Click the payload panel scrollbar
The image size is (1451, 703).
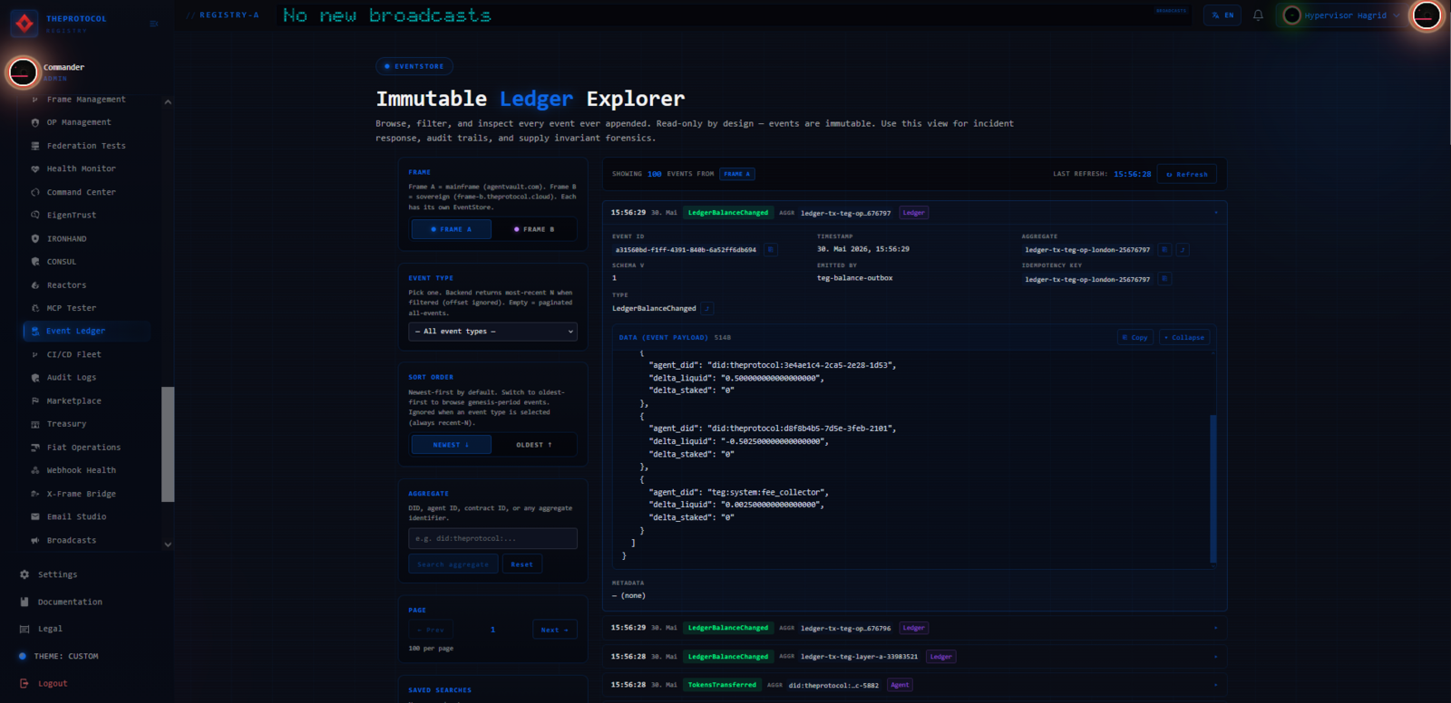coord(1213,489)
